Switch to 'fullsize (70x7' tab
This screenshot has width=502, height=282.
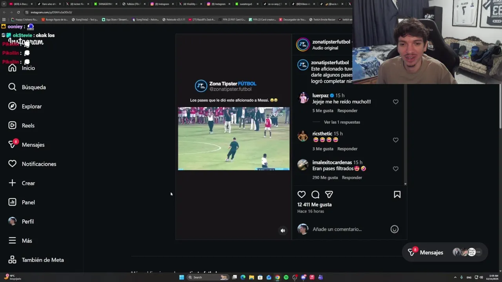coord(133,4)
